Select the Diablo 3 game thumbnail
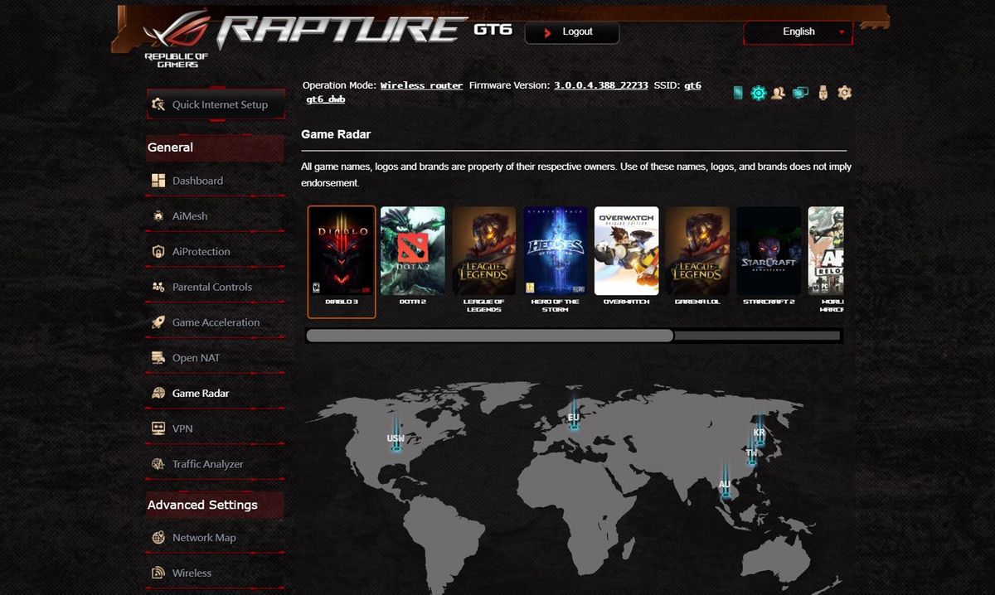Screen dimensions: 995x595 pos(342,253)
